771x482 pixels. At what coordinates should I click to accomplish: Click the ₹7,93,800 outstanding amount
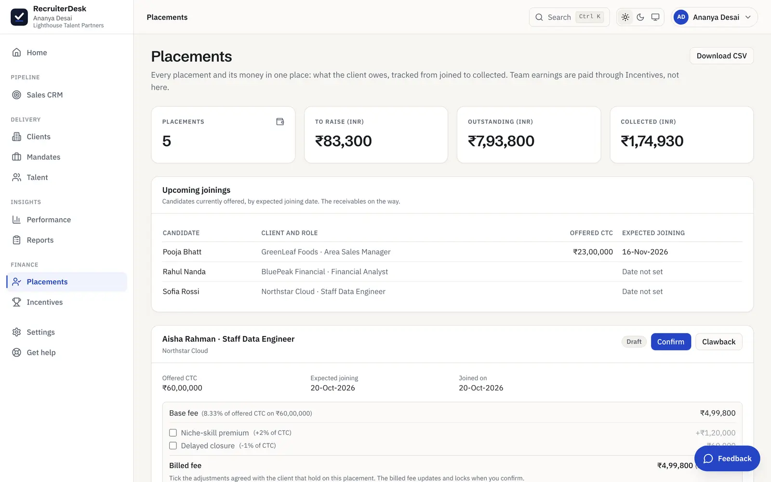coord(501,141)
